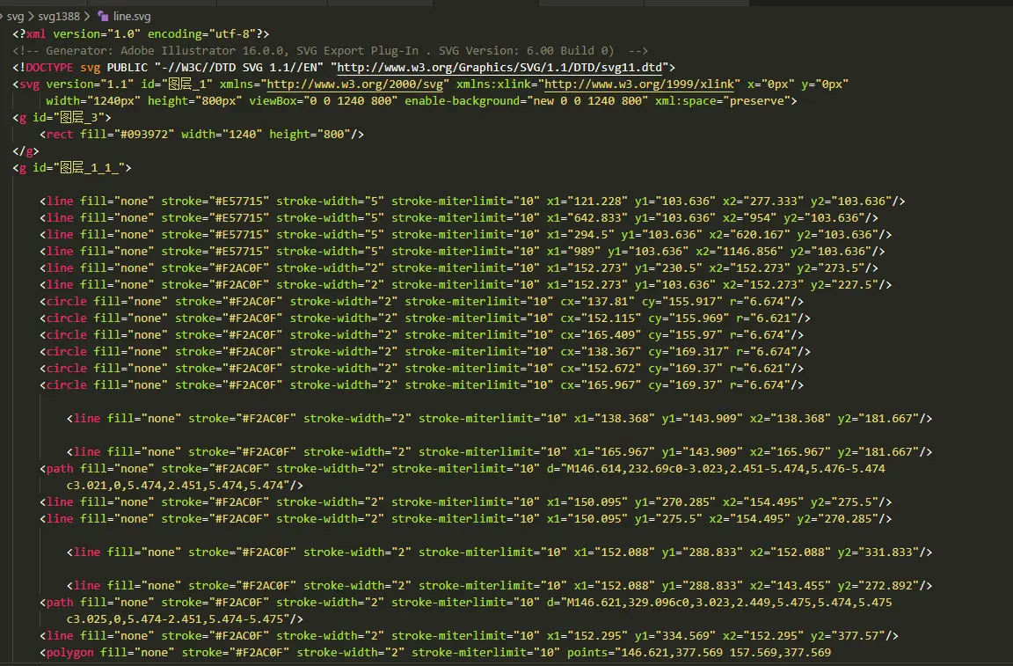The width and height of the screenshot is (1013, 666).
Task: Click the rect tag name
Action: (60, 135)
